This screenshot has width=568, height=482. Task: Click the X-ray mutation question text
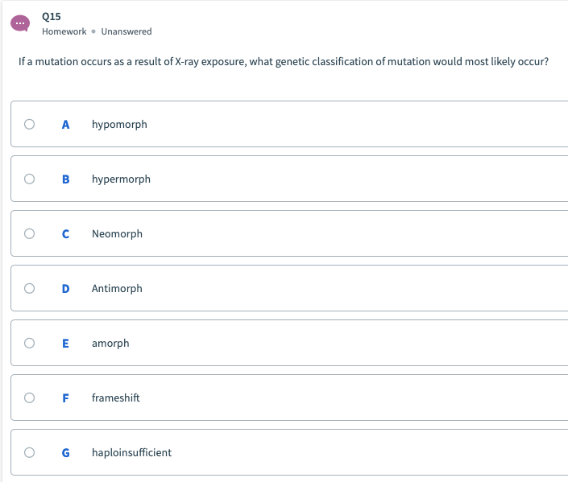coord(283,63)
